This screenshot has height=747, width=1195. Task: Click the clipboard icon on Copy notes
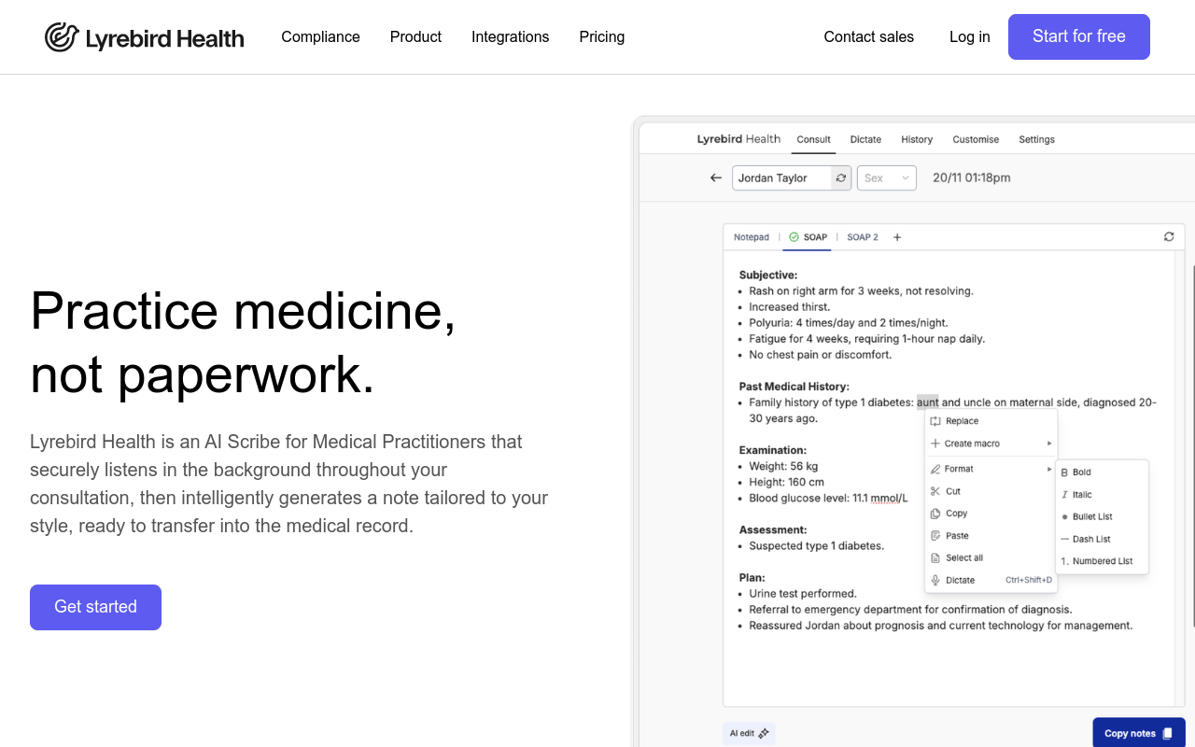click(1167, 734)
